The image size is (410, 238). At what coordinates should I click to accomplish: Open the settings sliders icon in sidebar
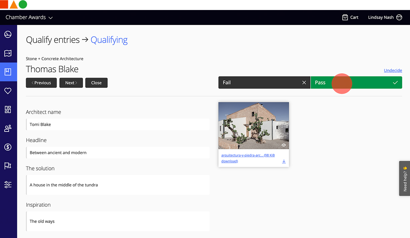[8, 184]
